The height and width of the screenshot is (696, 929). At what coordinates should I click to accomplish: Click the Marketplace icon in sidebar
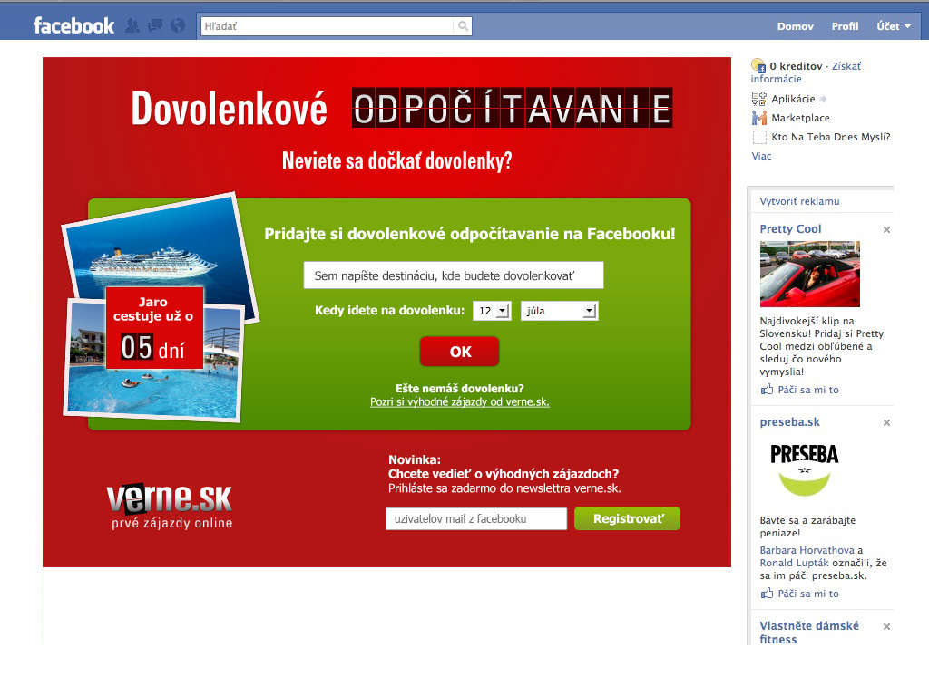click(759, 118)
